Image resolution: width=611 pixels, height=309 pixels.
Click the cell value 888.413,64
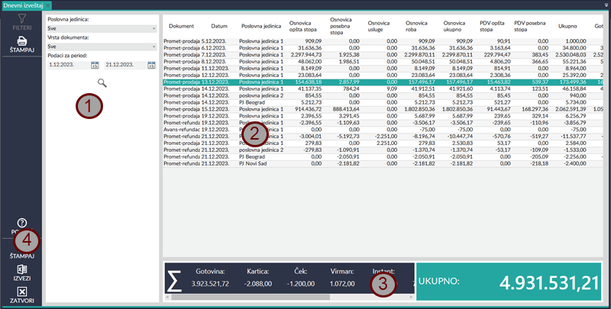click(346, 109)
